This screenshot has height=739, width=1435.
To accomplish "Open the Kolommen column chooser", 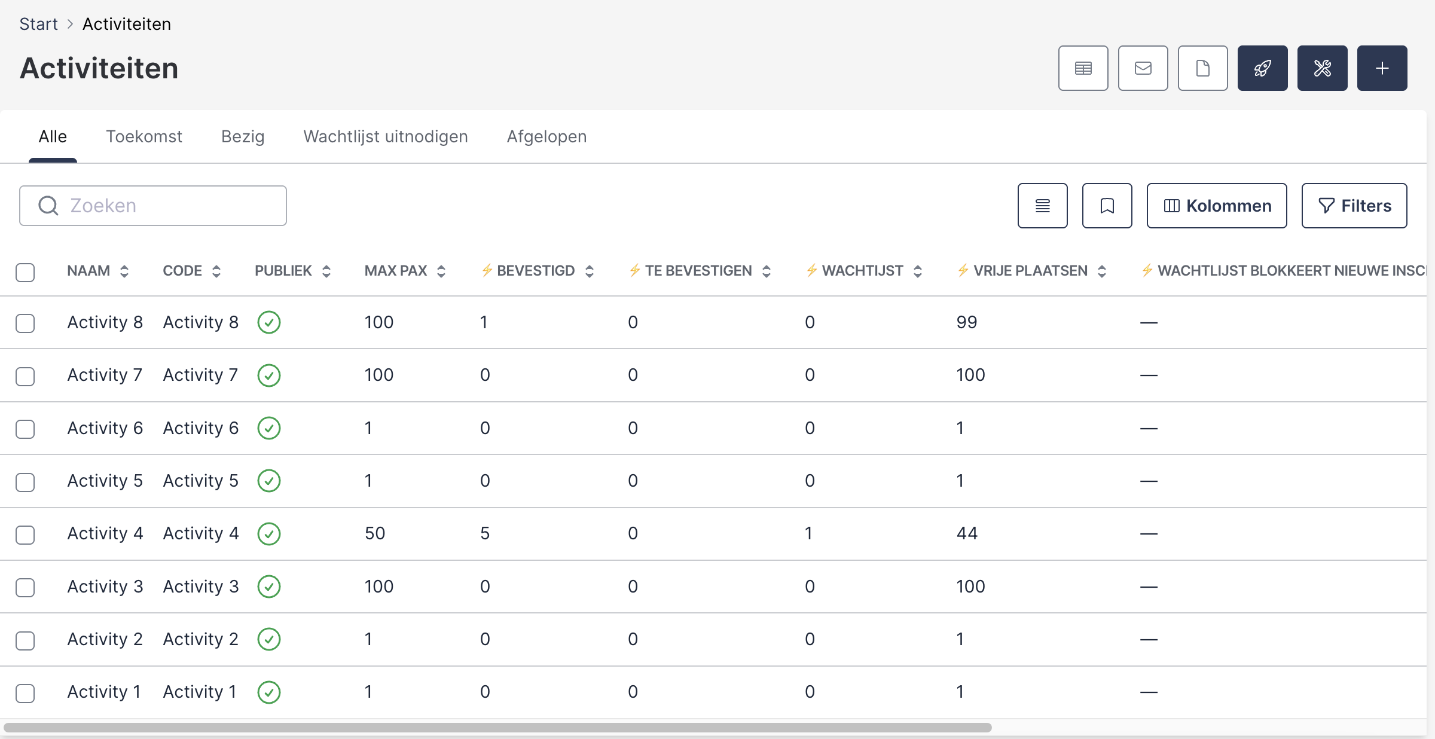I will point(1217,206).
